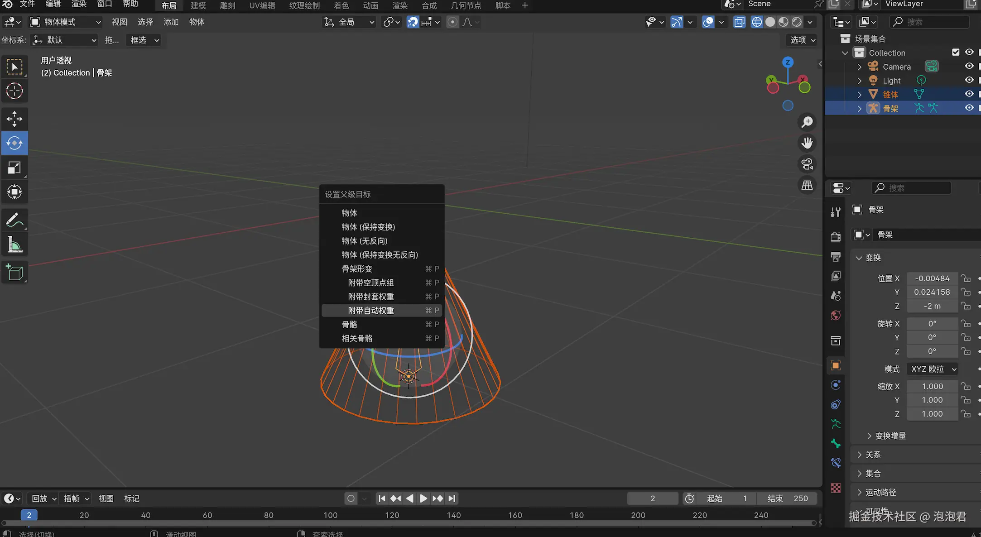
Task: Select the Move tool in toolbar
Action: click(14, 119)
